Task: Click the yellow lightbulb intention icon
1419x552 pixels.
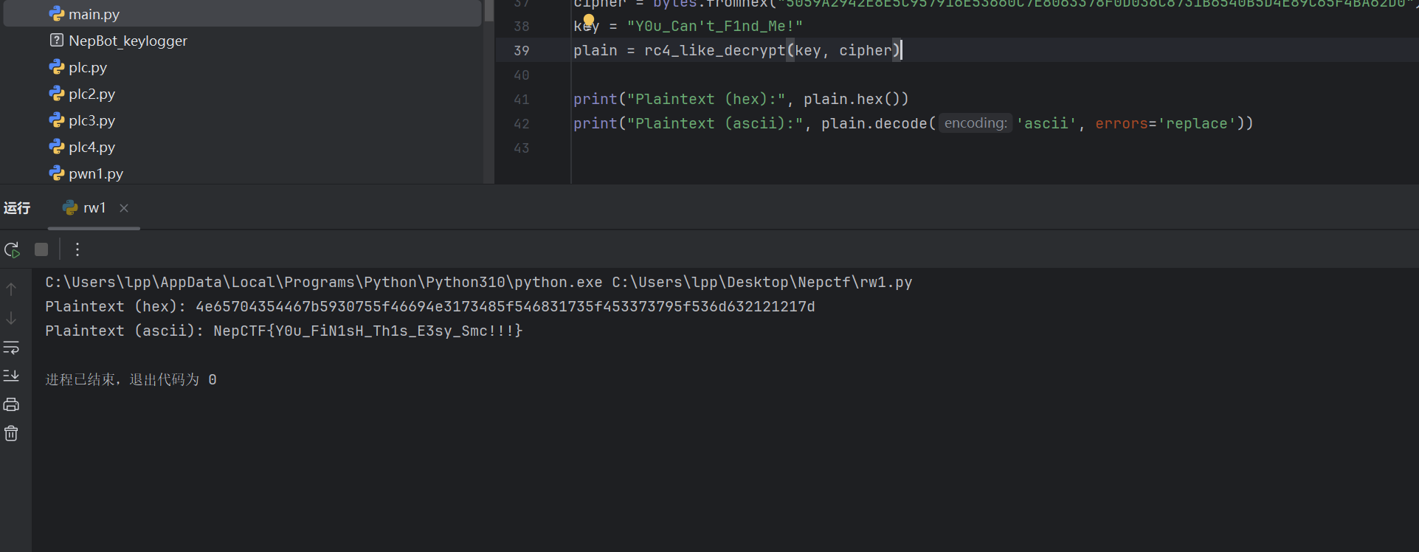Action: pyautogui.click(x=588, y=20)
